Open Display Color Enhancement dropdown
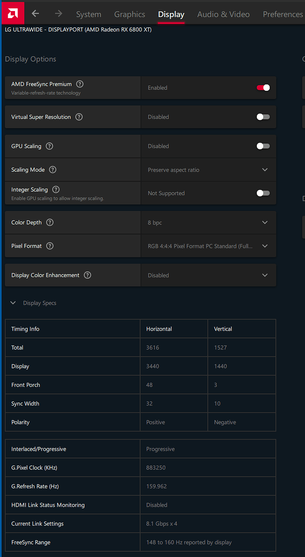 pos(208,275)
